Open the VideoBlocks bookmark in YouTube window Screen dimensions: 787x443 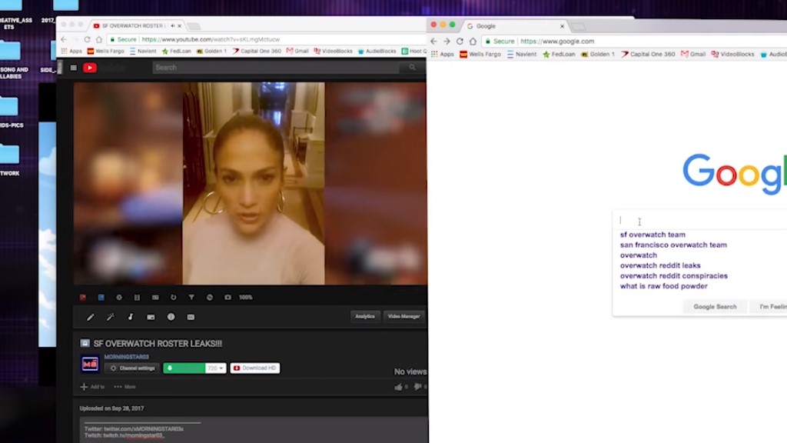333,52
